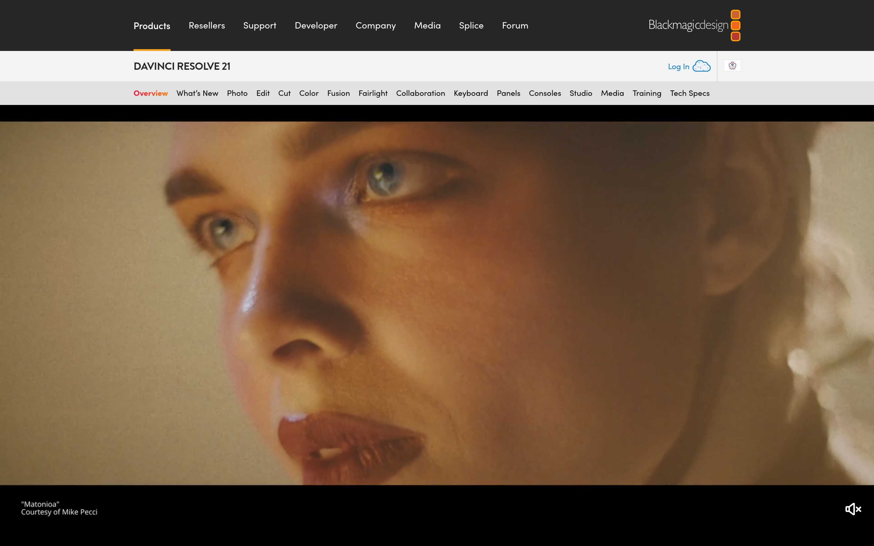
Task: Switch to Training tab
Action: pyautogui.click(x=647, y=93)
